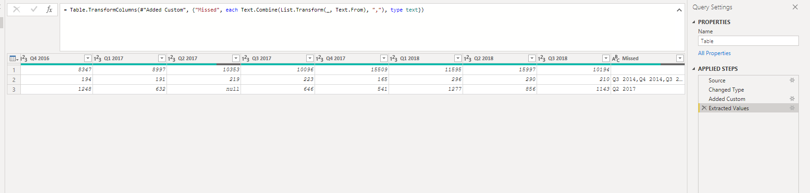Image resolution: width=810 pixels, height=193 pixels.
Task: Open settings gear for the Source step
Action: point(792,80)
